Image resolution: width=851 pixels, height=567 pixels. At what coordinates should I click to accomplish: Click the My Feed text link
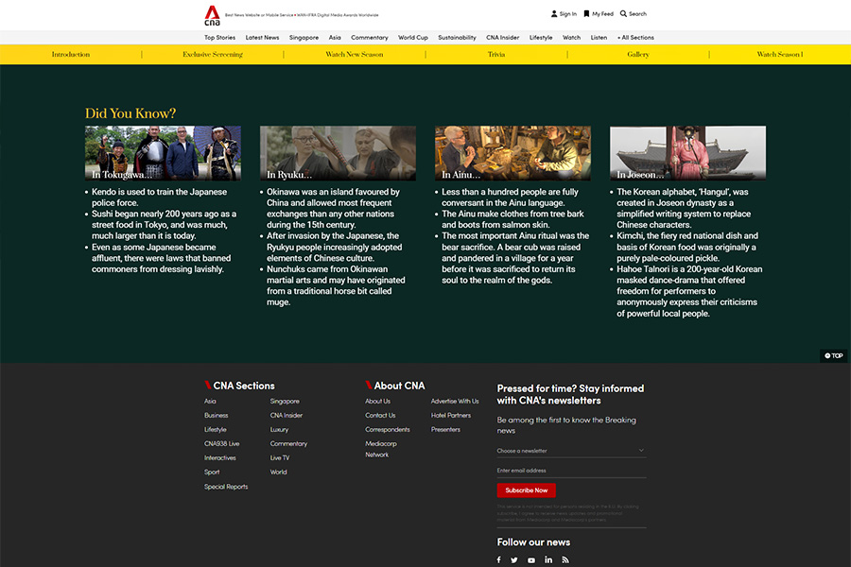[x=602, y=14]
